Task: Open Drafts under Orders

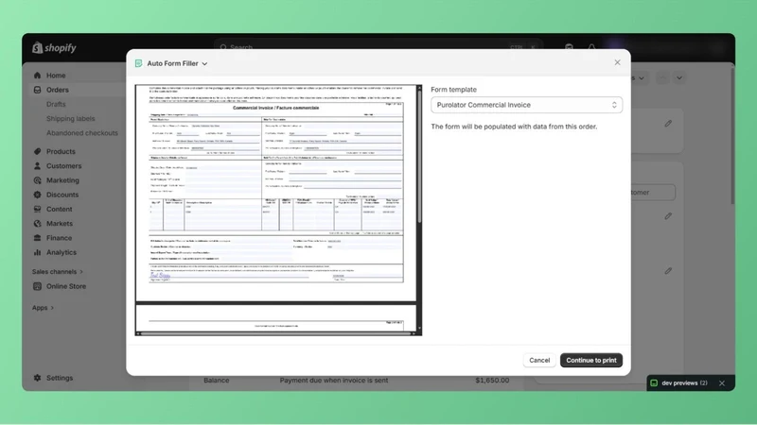Action: coord(56,104)
